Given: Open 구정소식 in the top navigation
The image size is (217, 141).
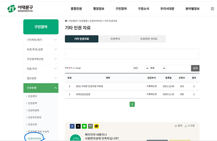Looking at the screenshot, I should click(x=143, y=8).
